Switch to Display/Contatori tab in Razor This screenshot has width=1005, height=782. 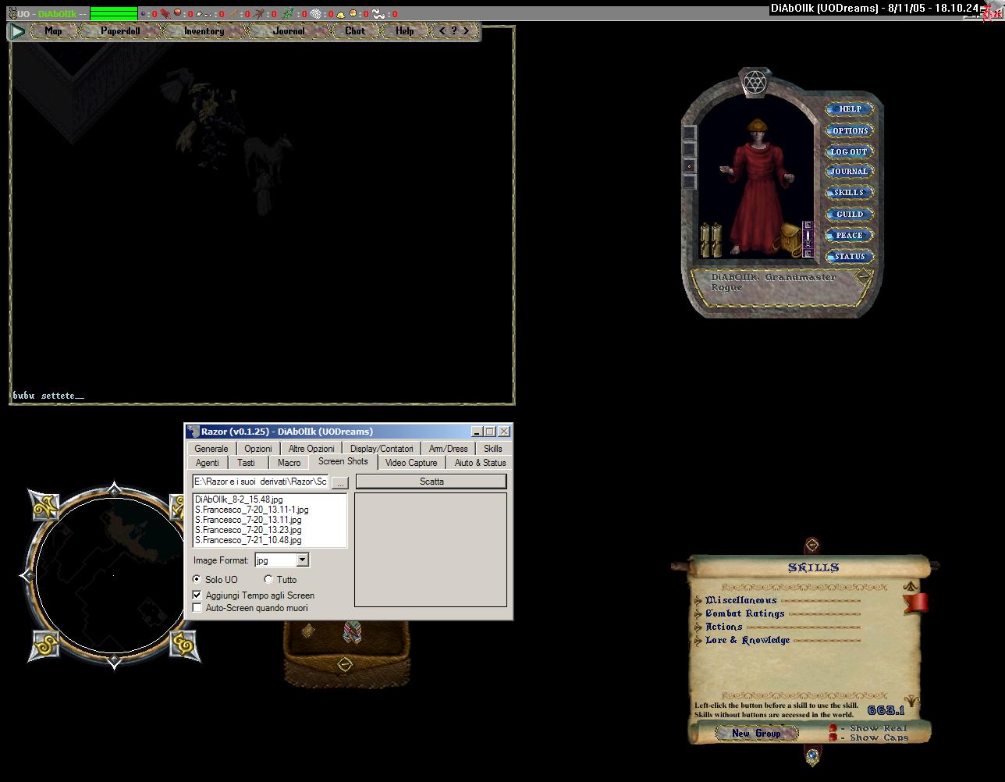pos(382,449)
